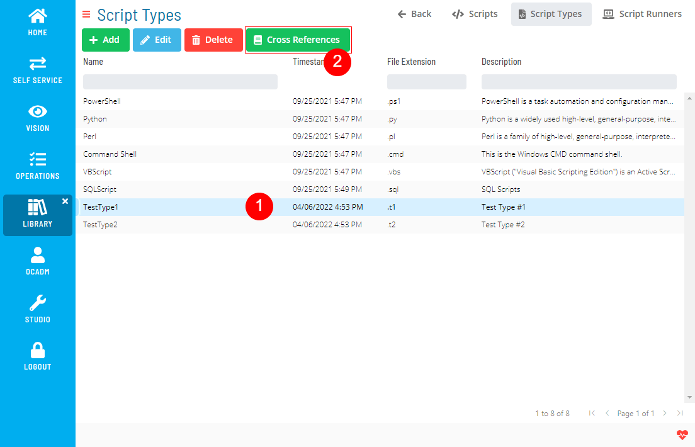Open the Studio wrench icon
The width and height of the screenshot is (695, 447).
(37, 303)
